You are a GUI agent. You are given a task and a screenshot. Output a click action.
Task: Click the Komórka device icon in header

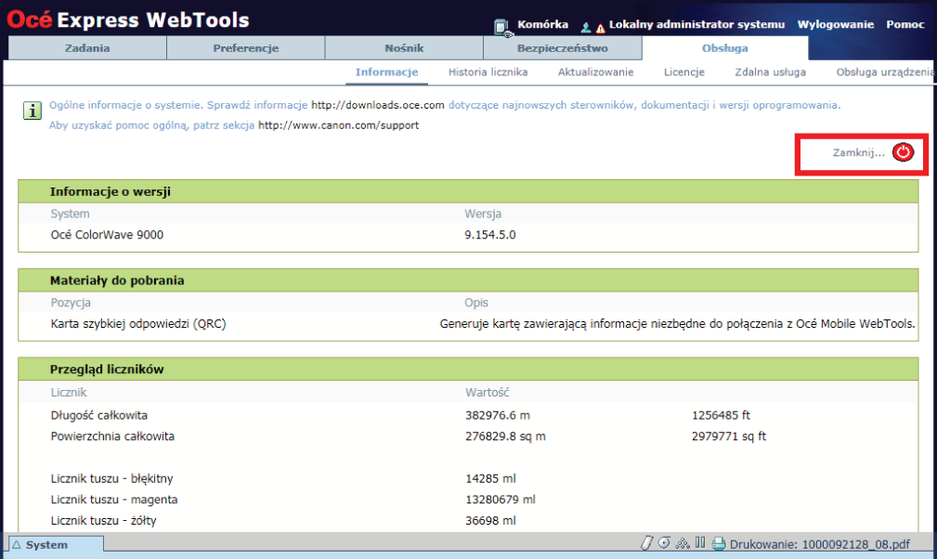pos(502,27)
